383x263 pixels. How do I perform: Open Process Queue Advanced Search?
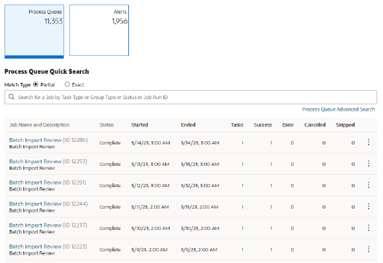point(338,109)
